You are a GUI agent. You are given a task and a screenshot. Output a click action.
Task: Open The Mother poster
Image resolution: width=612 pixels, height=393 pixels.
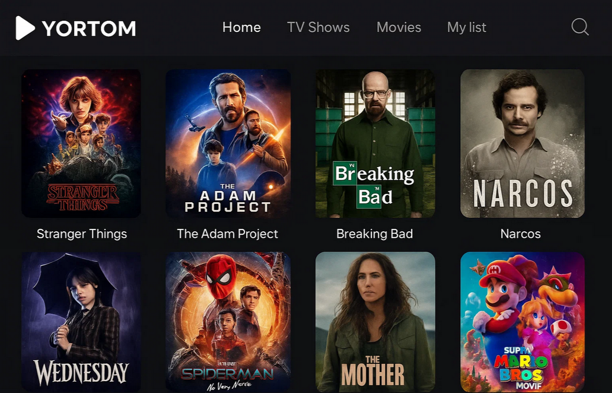(375, 322)
